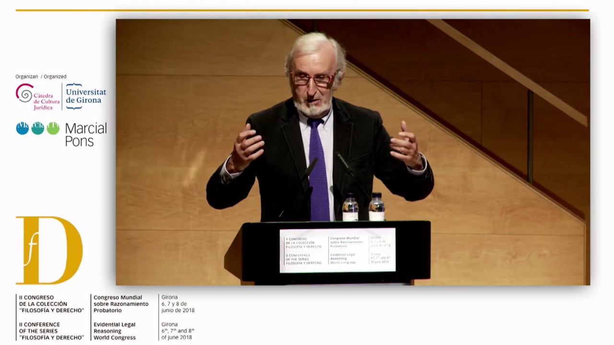Click the green Marcial Pons circle

53,128
